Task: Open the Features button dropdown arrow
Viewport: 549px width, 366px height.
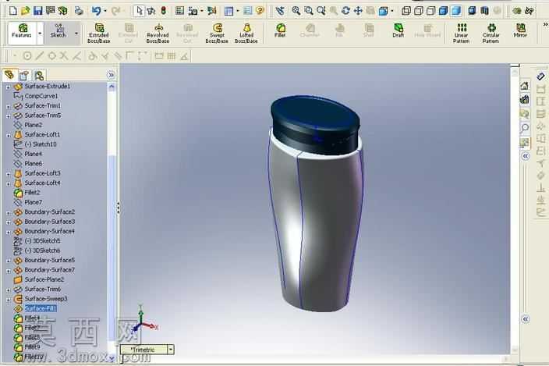Action: pyautogui.click(x=40, y=34)
